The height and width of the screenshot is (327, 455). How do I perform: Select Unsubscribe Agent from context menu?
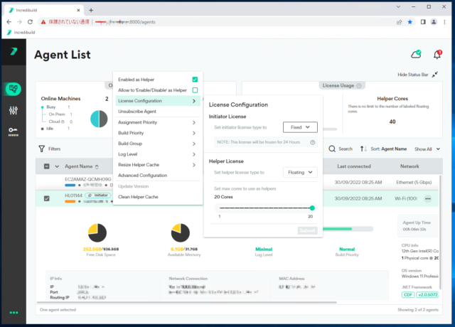pyautogui.click(x=137, y=112)
